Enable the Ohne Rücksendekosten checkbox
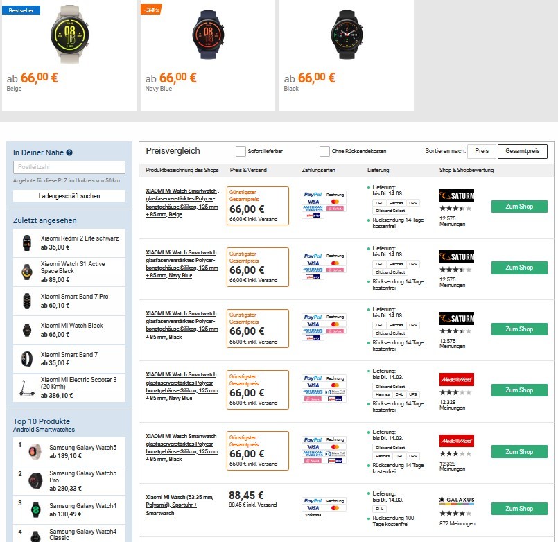The image size is (558, 542). coord(324,151)
